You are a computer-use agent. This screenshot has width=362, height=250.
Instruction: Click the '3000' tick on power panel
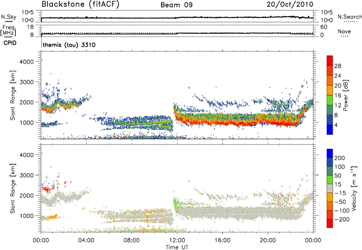pos(27,82)
